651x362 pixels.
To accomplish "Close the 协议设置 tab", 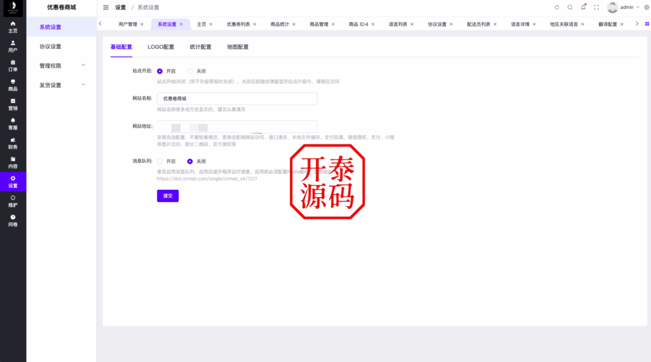I will coord(451,25).
